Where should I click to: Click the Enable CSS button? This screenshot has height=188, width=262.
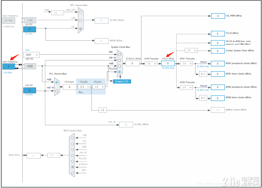(122, 81)
